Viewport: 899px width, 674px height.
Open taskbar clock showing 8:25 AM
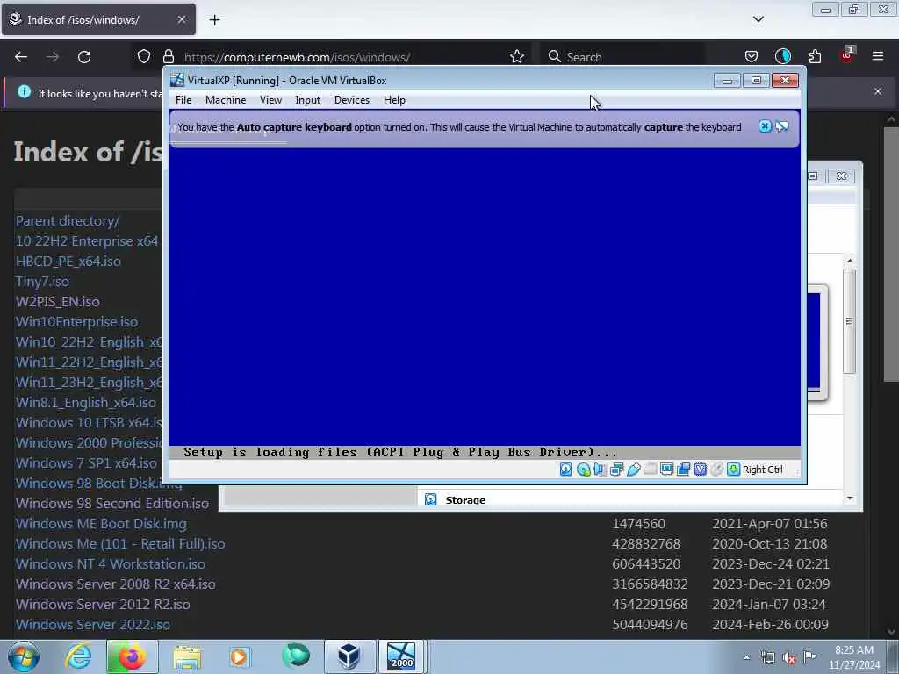click(853, 657)
